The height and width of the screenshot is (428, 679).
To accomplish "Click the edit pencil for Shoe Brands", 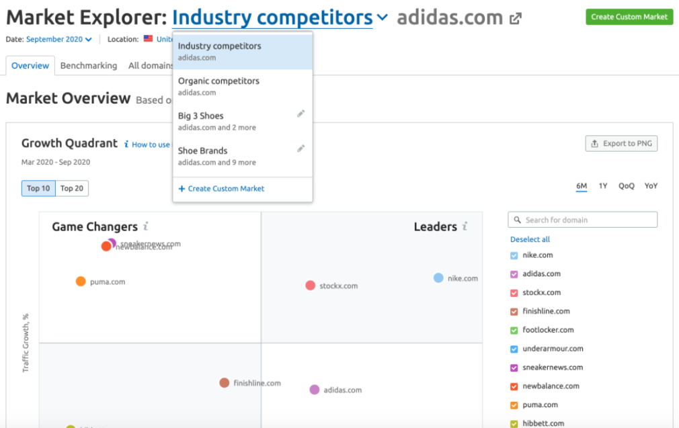I will point(301,148).
